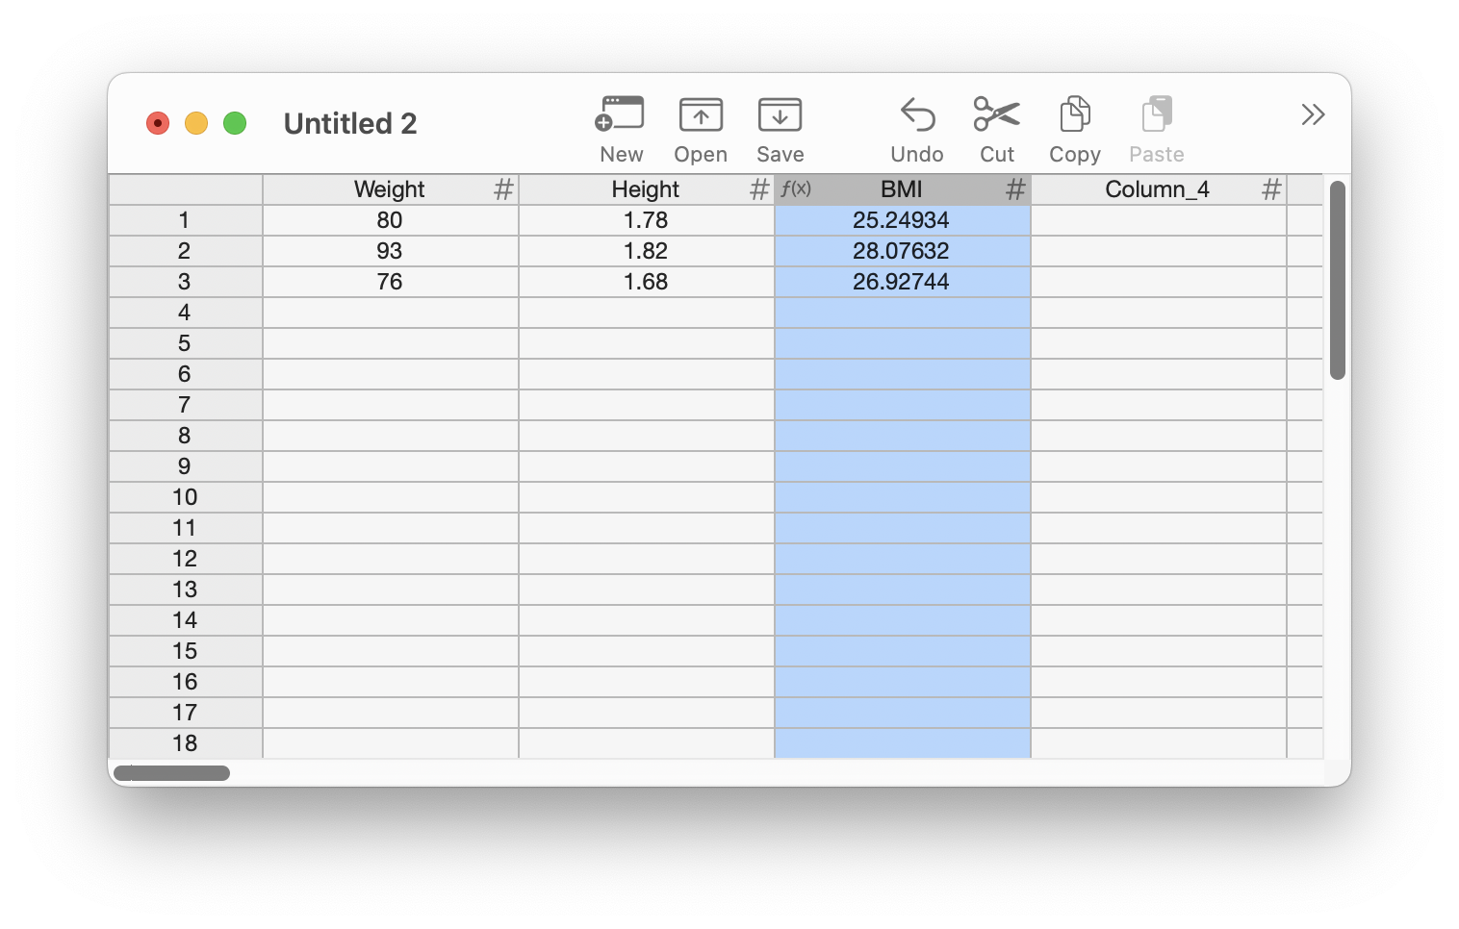Open a file with the Open icon
The height and width of the screenshot is (929, 1459).
tap(701, 114)
